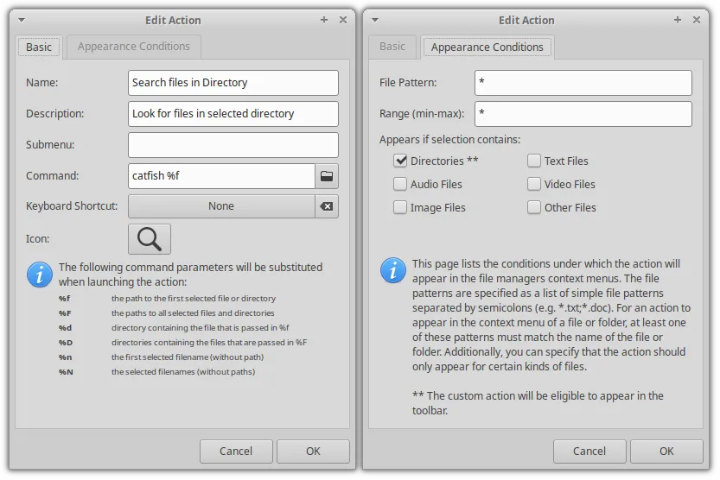Click the folder browse icon beside Command

point(326,176)
